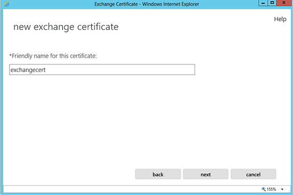The width and height of the screenshot is (293, 195).
Task: Open the zoom level dropdown arrow
Action: [x=282, y=189]
